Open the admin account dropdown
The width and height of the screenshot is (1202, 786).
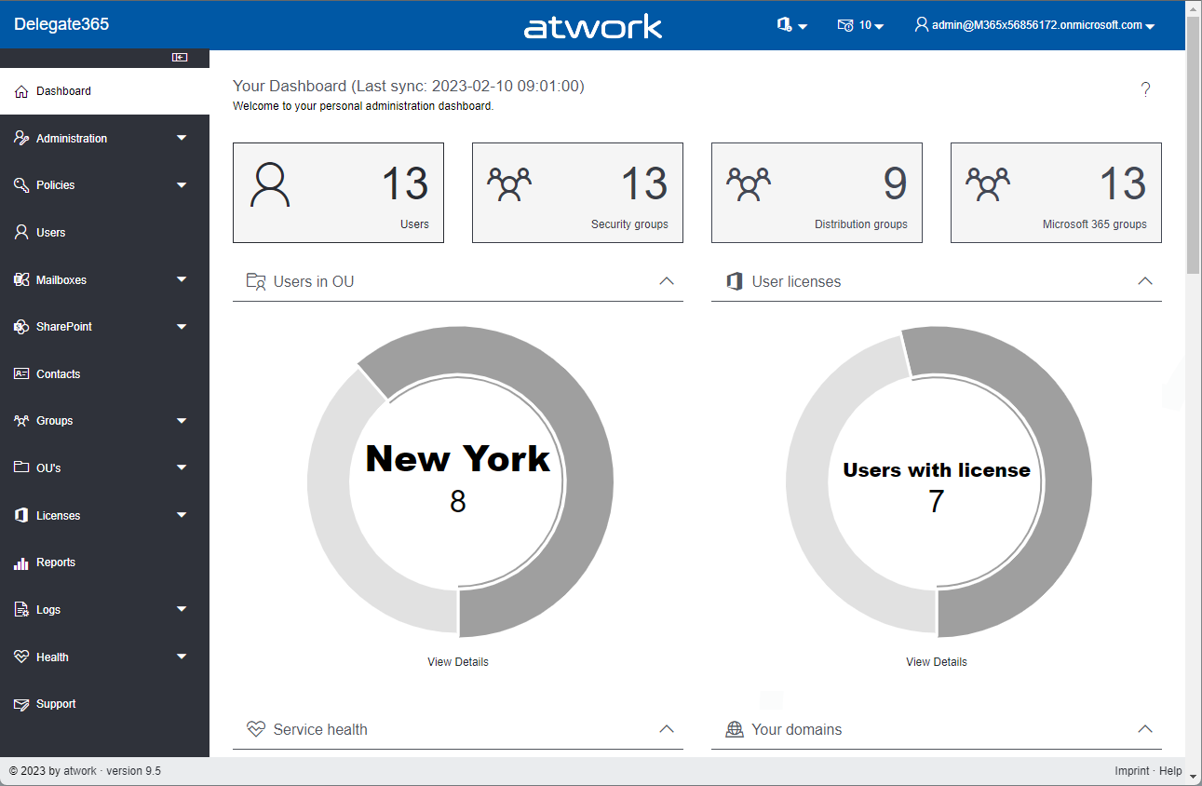click(1034, 25)
